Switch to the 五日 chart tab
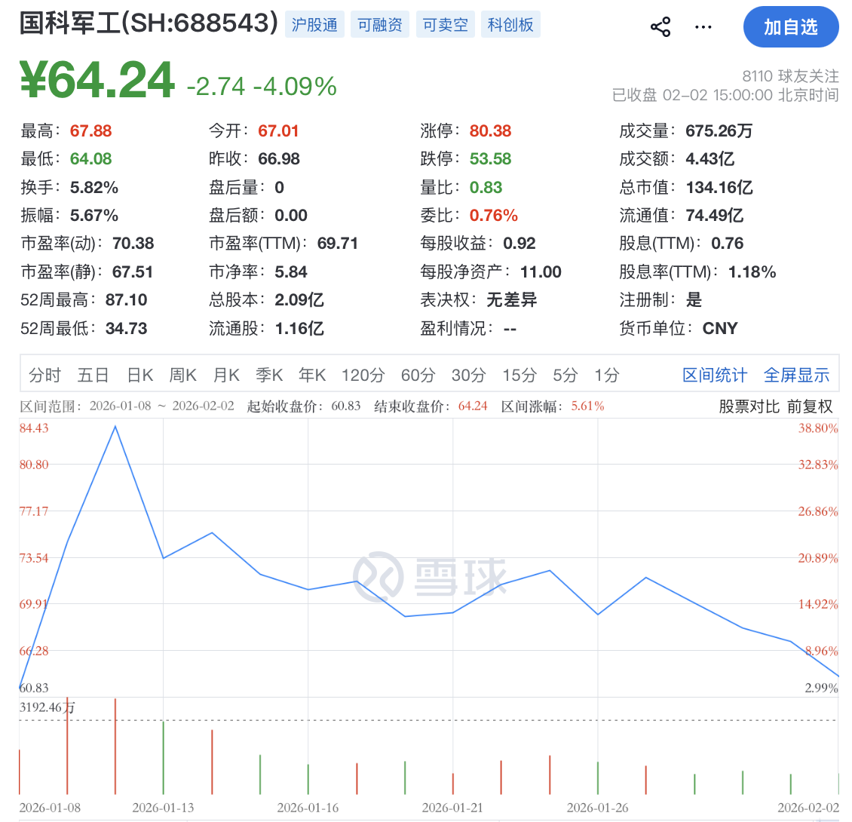This screenshot has height=822, width=852. 93,375
